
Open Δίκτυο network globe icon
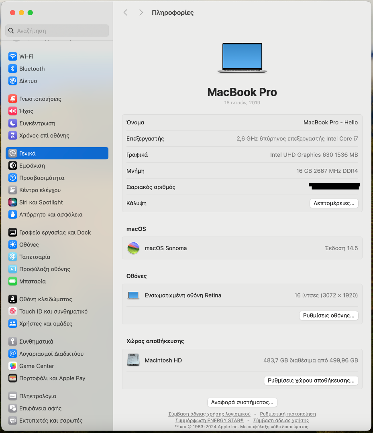tap(12, 81)
